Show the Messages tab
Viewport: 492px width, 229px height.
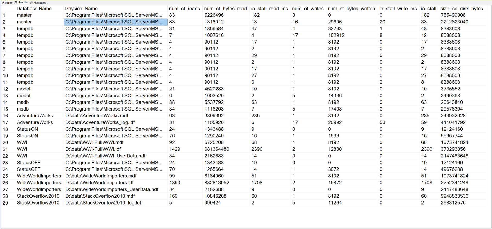[38, 3]
